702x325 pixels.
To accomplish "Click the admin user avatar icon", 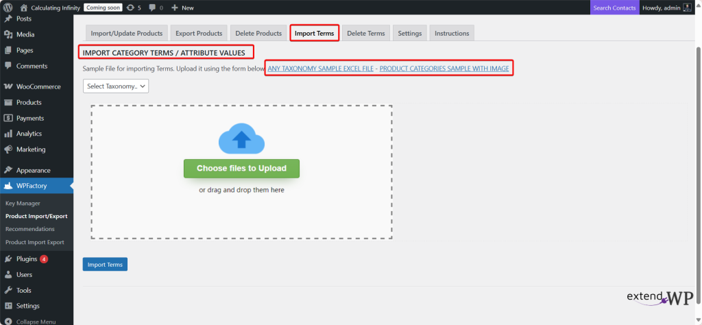I will click(686, 8).
